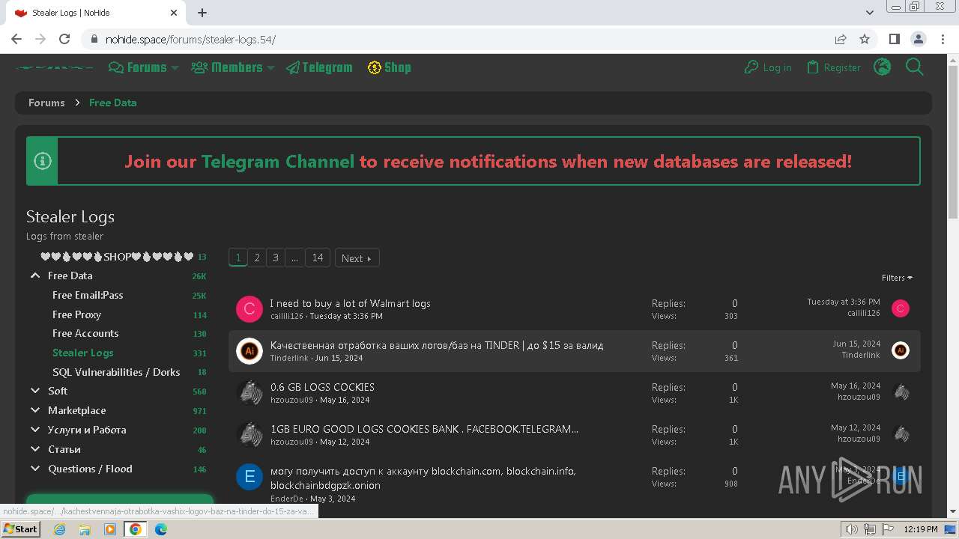Select Free Proxy in the sidebar

[x=76, y=314]
